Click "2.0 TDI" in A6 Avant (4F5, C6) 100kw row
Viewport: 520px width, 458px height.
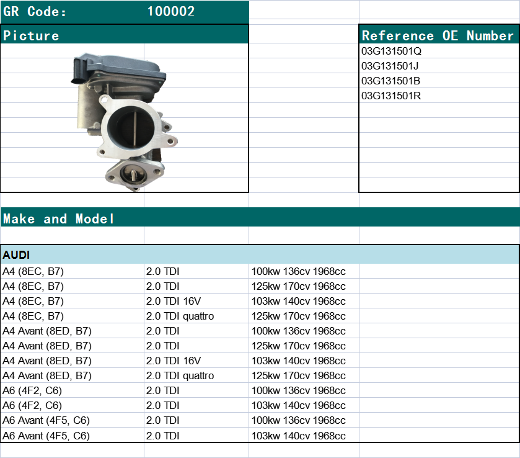[162, 421]
